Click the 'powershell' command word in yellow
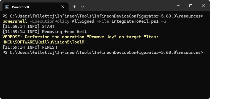 tap(15, 22)
